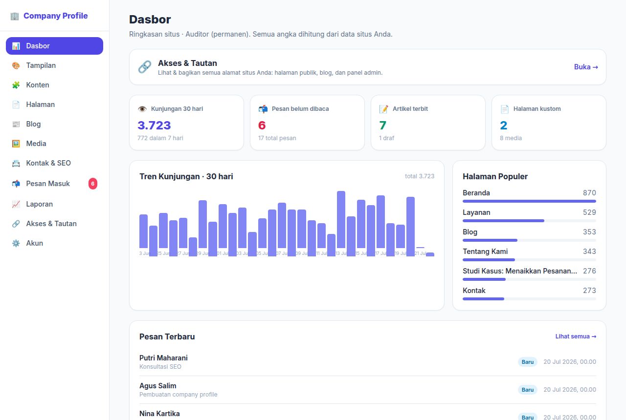
Task: Click the Halaman Populer heading
Action: click(495, 176)
